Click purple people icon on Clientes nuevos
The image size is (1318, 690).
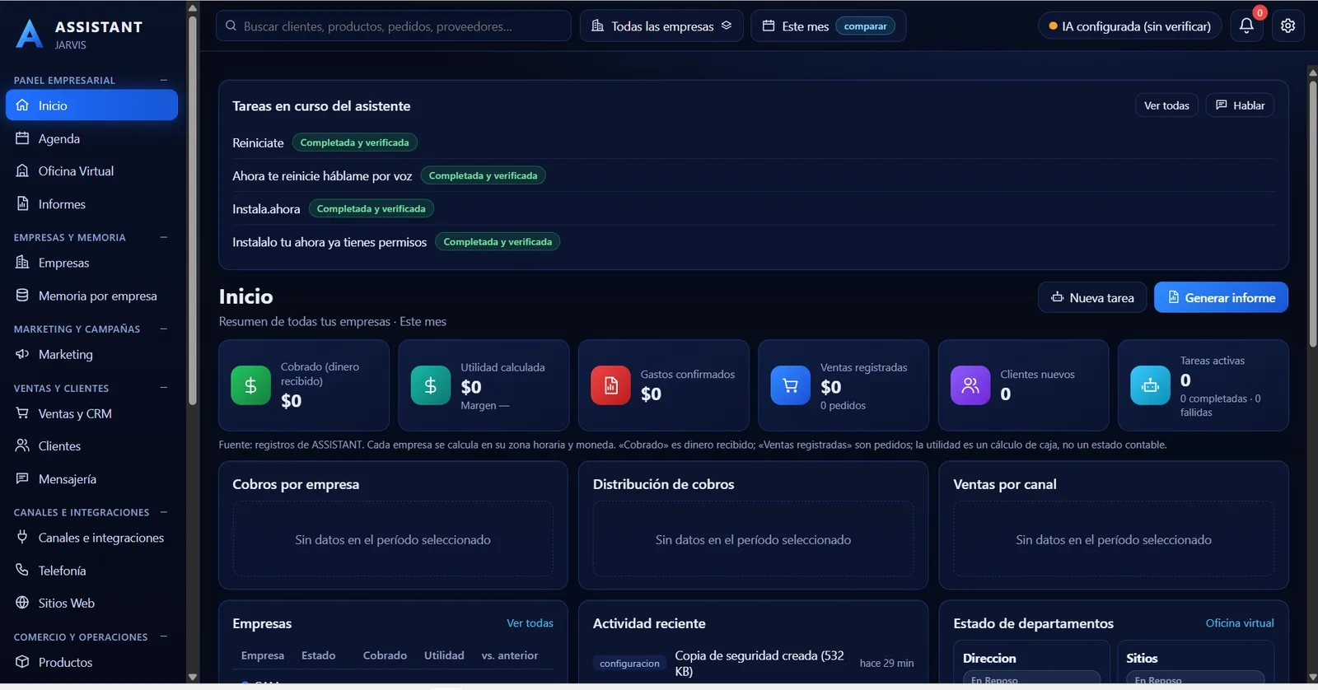(x=970, y=385)
